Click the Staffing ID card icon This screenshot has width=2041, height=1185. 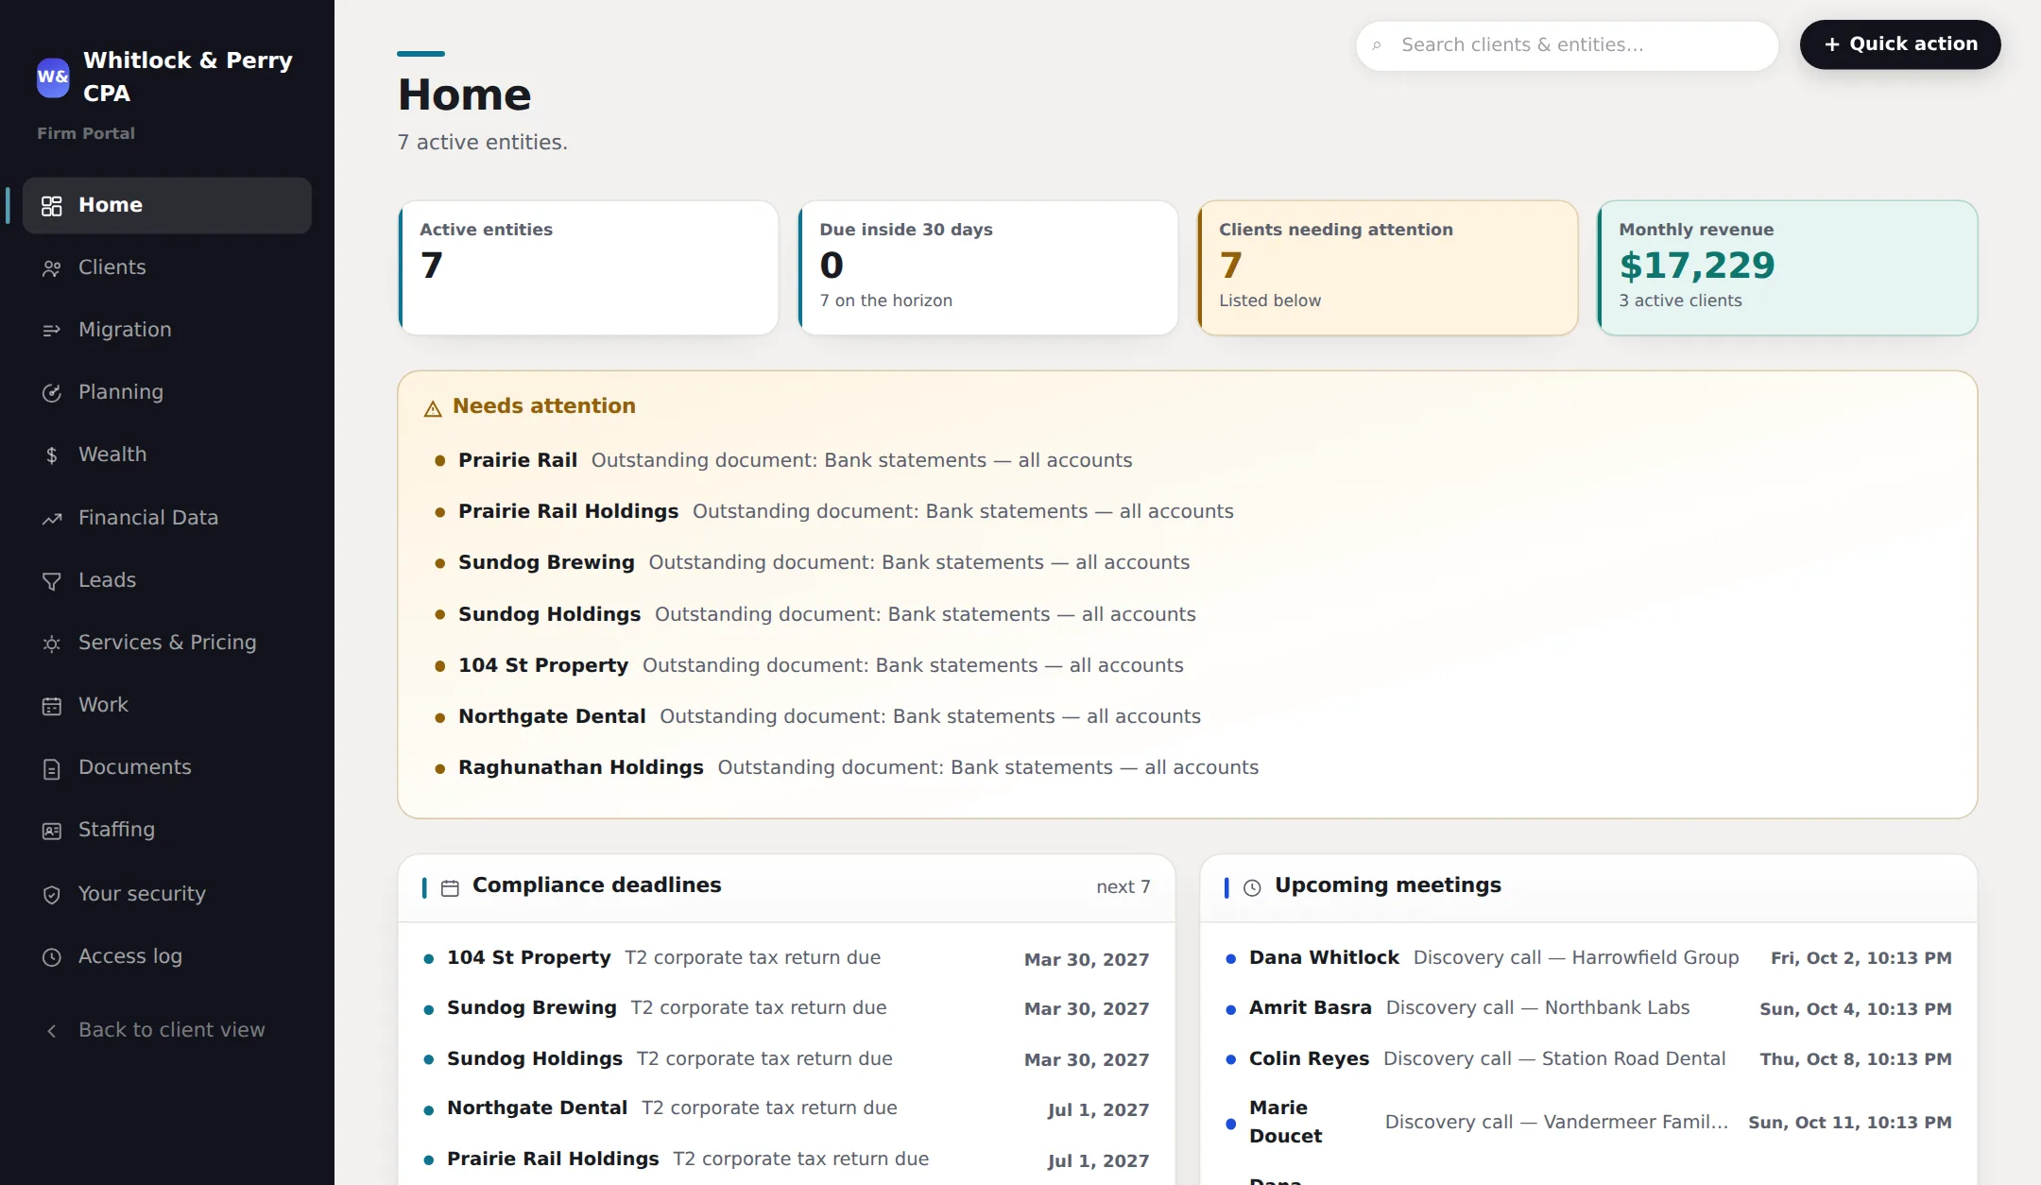click(x=52, y=831)
